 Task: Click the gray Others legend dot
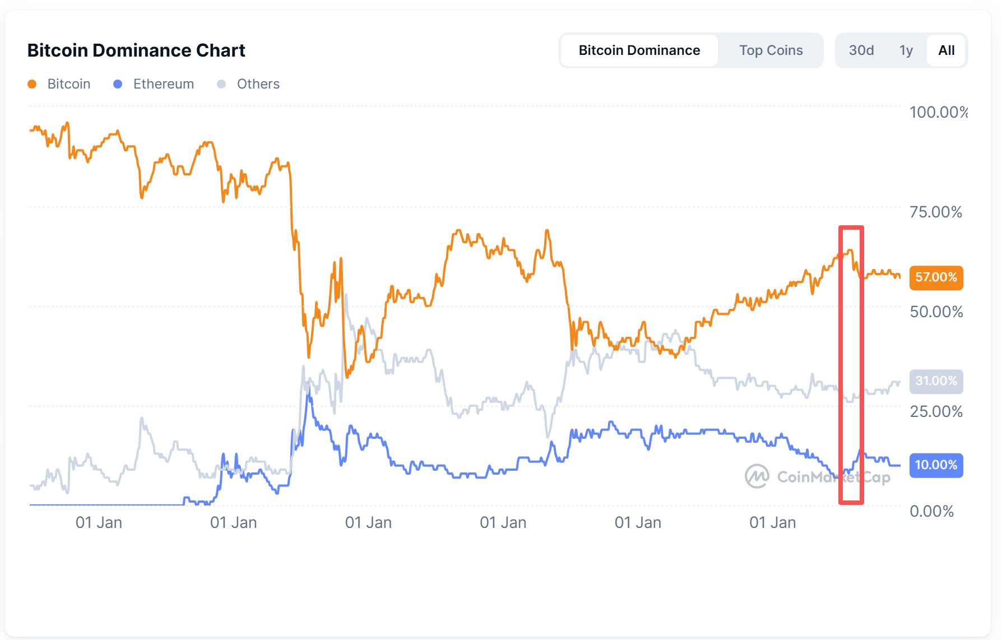coord(221,84)
